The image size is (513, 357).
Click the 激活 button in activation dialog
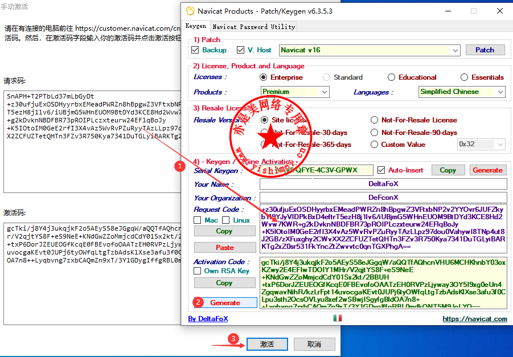pyautogui.click(x=267, y=344)
